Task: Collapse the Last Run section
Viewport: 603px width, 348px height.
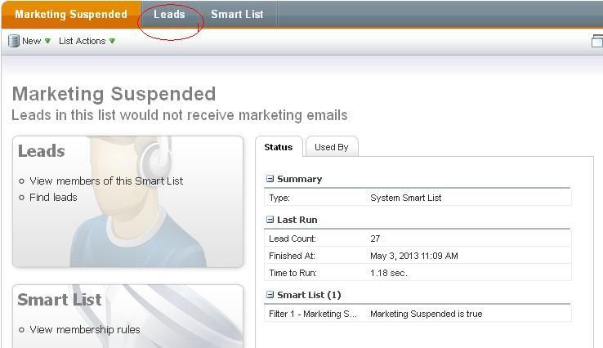Action: coord(270,220)
